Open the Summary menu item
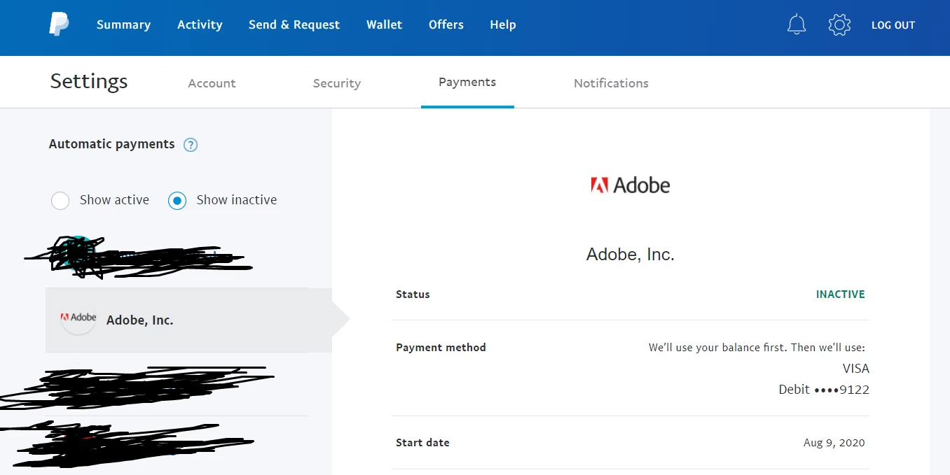Image resolution: width=950 pixels, height=475 pixels. click(x=123, y=25)
